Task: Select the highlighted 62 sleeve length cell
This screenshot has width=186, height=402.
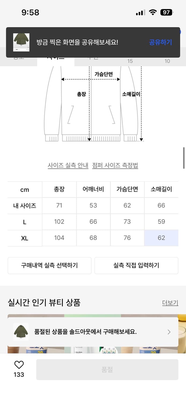Action: [161, 238]
